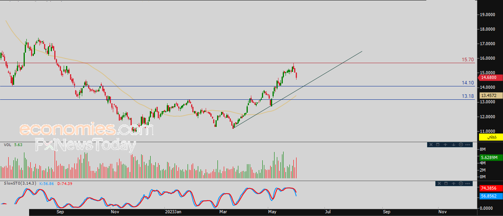Click the yellow scale-type button on price axis
The image size is (503, 216).
pos(491,137)
